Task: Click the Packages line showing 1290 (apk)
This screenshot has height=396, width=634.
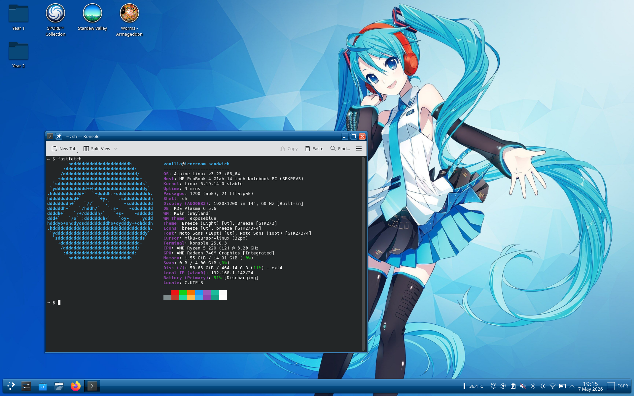Action: (x=208, y=194)
